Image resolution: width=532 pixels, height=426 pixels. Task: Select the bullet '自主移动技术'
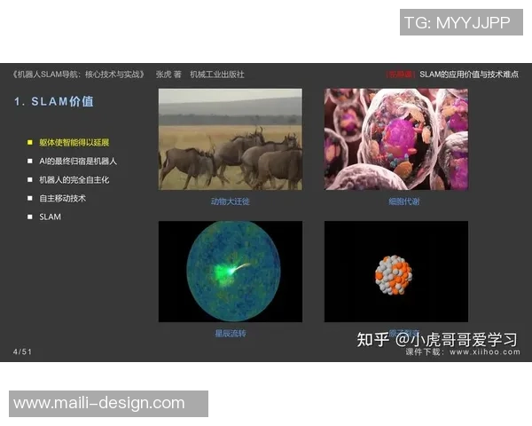[x=62, y=198]
